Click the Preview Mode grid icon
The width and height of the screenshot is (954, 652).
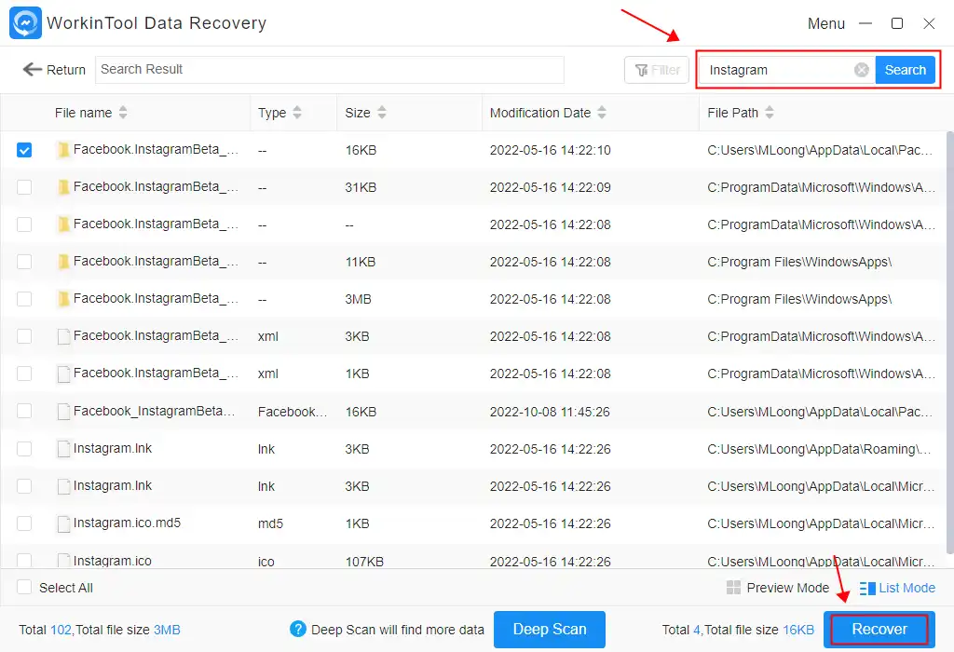[x=733, y=588]
